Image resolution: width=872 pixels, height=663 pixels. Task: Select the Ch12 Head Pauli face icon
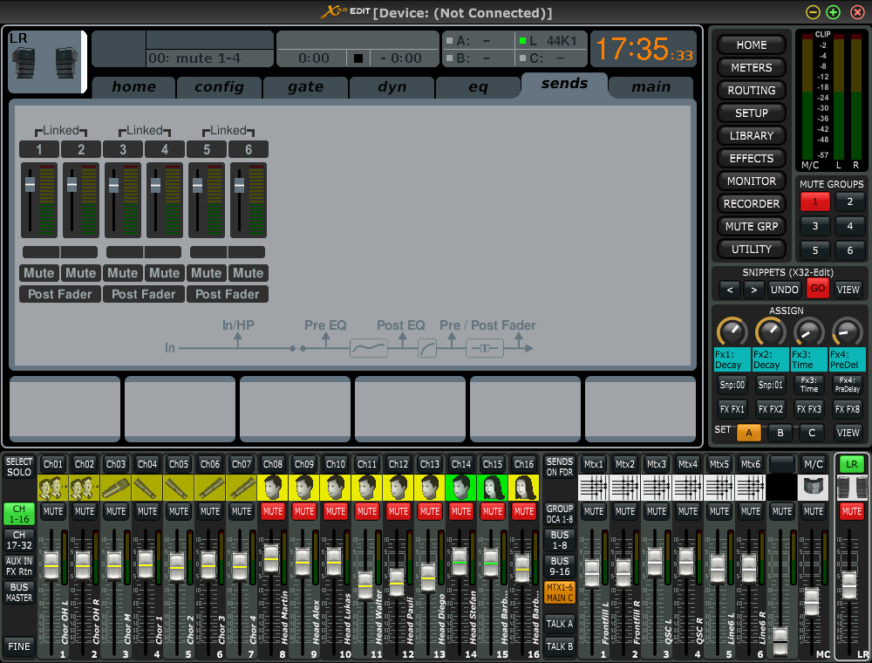399,488
